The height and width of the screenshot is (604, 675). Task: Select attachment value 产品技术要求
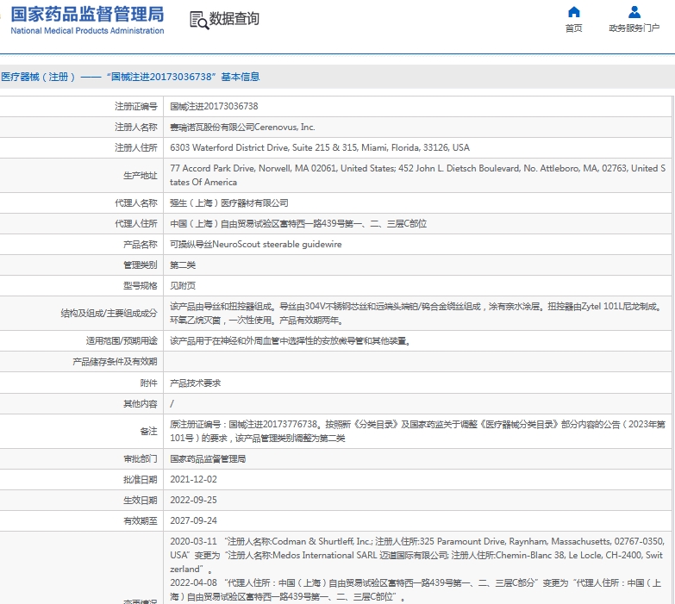195,383
